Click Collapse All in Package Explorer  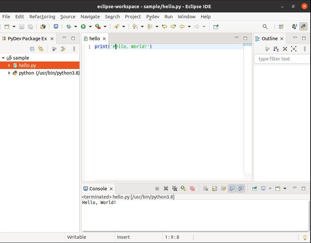(32, 49)
